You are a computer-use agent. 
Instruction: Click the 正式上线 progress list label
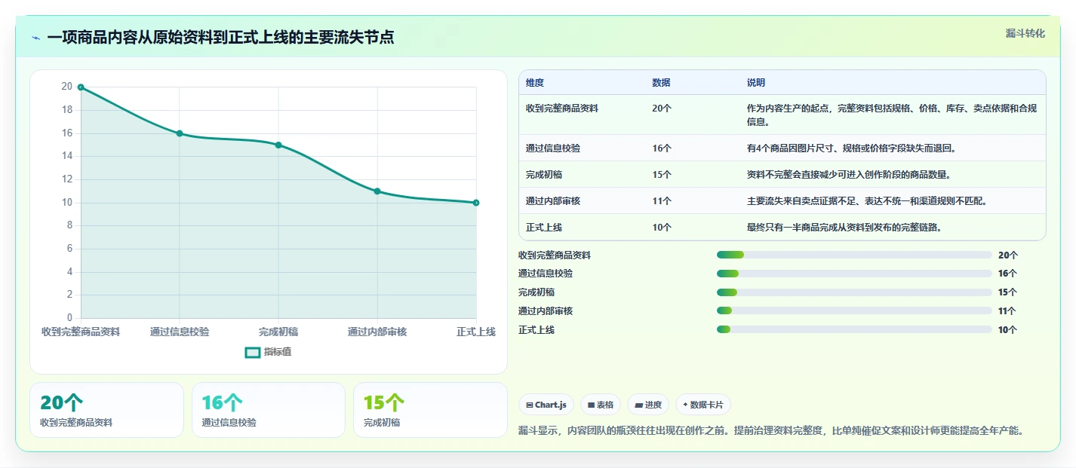pyautogui.click(x=536, y=330)
